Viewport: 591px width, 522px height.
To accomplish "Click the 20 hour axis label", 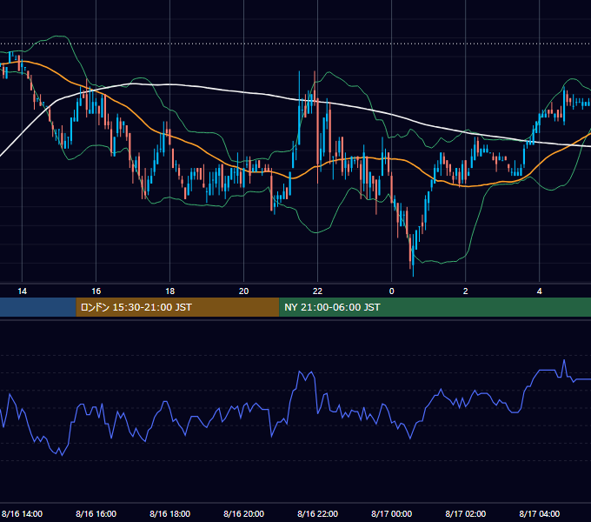I will (x=244, y=291).
